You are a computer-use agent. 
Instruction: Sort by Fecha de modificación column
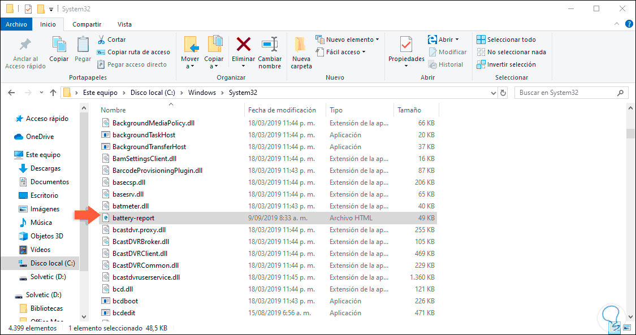[x=282, y=110]
